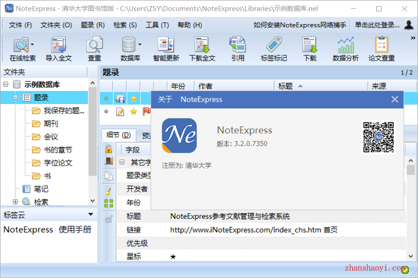This screenshot has width=418, height=278.
Task: Open the 引用 citation tool
Action: [237, 49]
